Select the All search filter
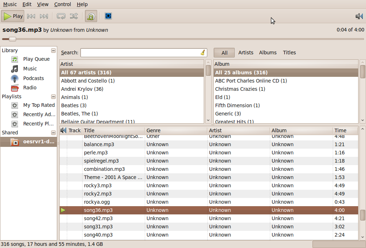366x248 pixels. (224, 53)
